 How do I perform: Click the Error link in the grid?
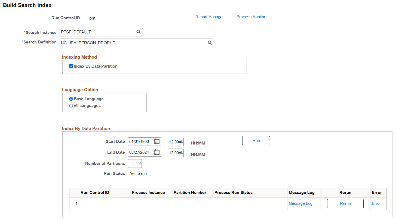(x=376, y=203)
